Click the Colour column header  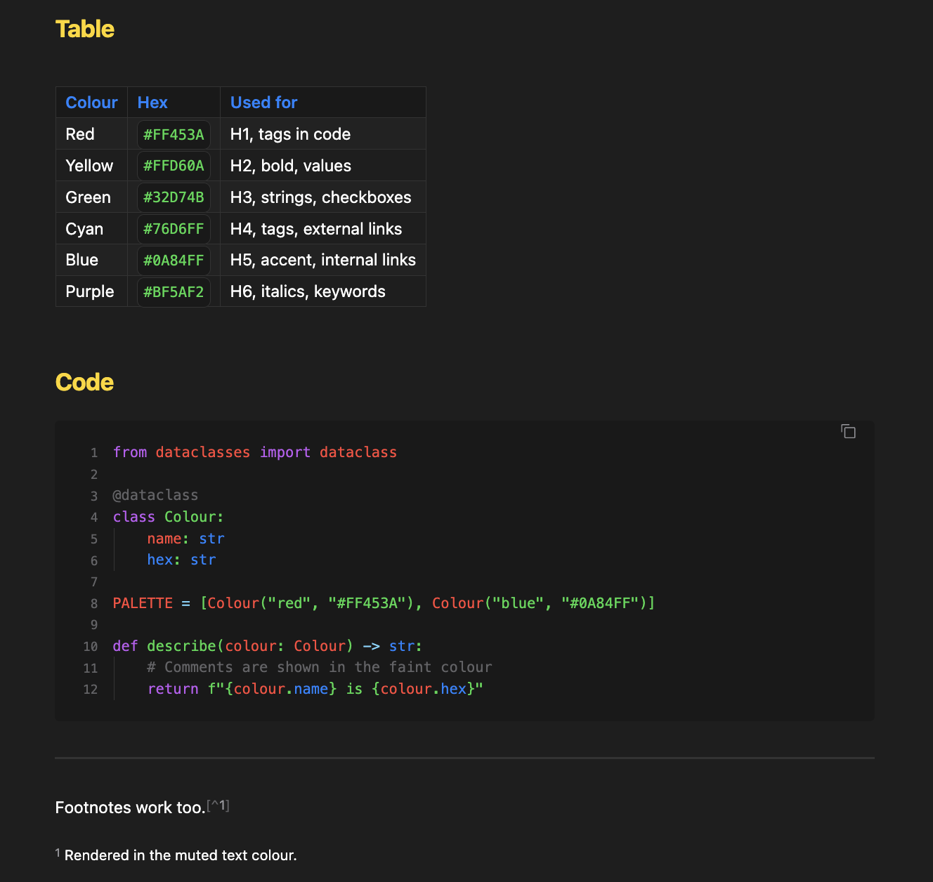91,103
